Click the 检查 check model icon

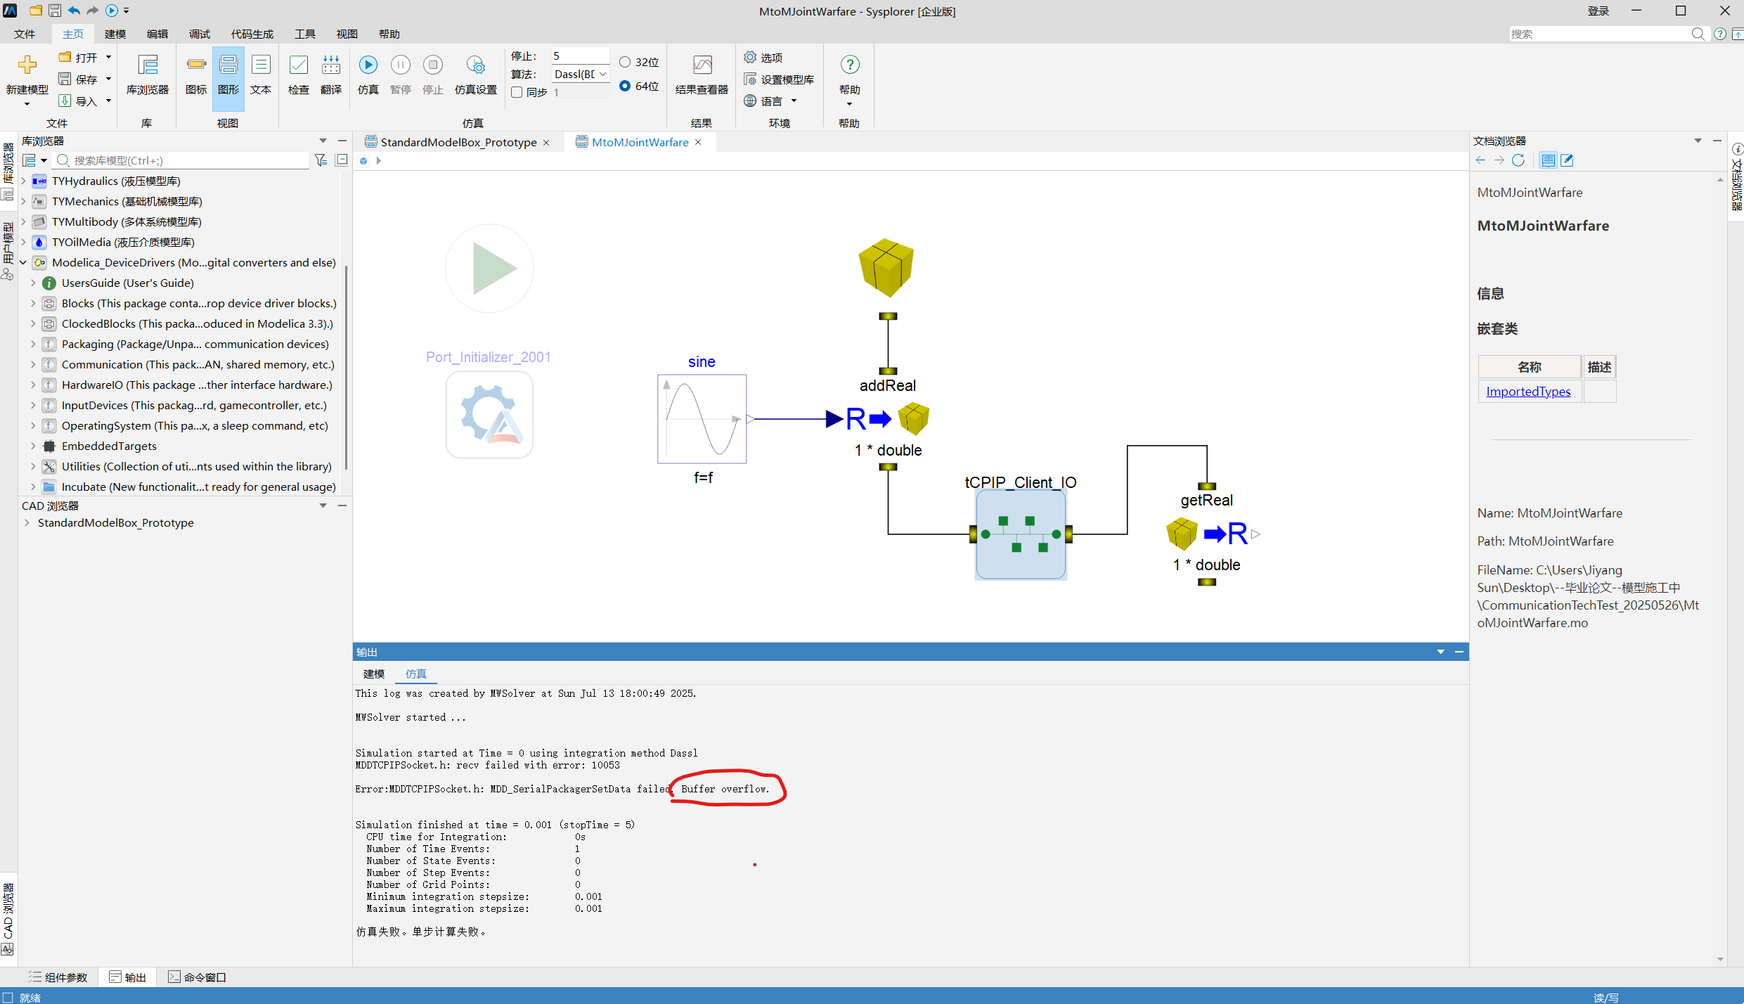(299, 65)
